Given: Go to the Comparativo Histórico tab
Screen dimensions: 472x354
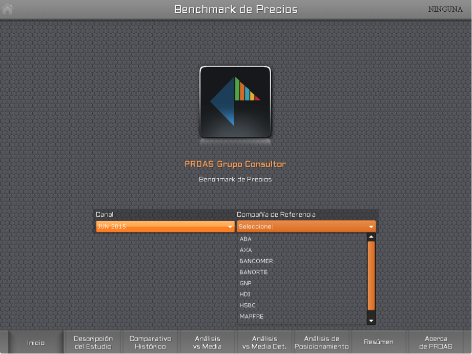Looking at the screenshot, I should [x=150, y=343].
